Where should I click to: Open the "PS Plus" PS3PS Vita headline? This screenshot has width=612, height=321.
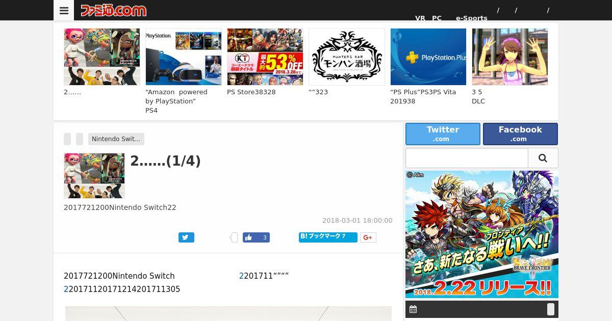point(423,97)
